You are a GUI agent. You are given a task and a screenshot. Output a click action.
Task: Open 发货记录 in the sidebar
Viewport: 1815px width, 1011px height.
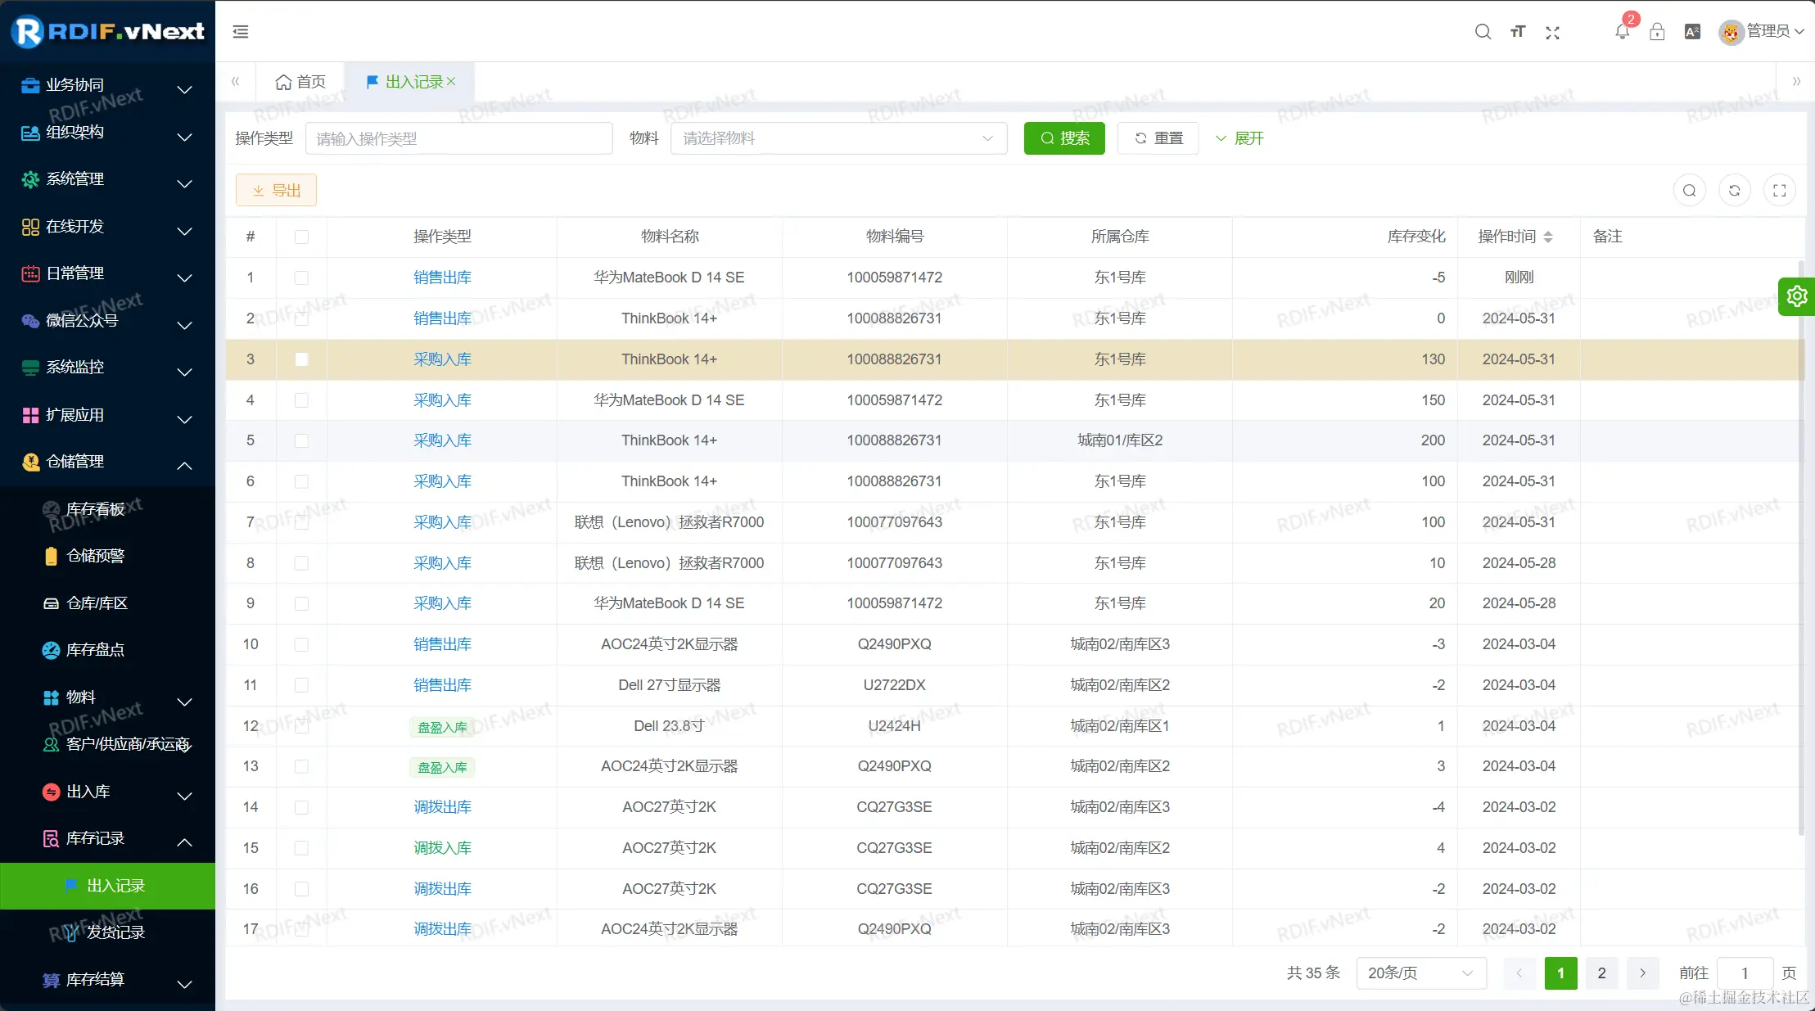[115, 932]
